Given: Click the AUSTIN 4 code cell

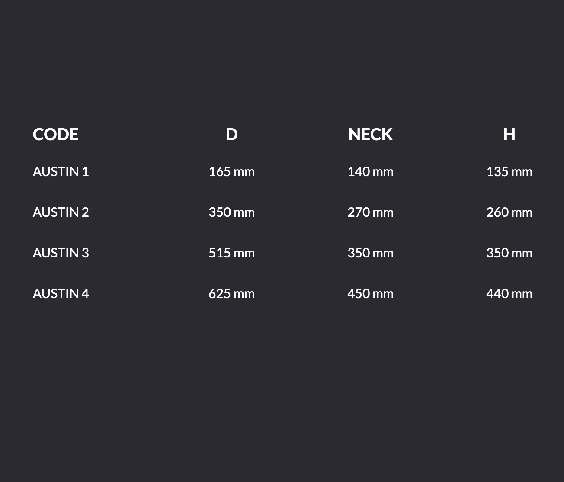Looking at the screenshot, I should [61, 294].
